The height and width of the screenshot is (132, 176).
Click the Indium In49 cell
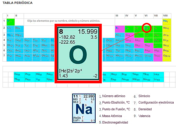point(120,46)
